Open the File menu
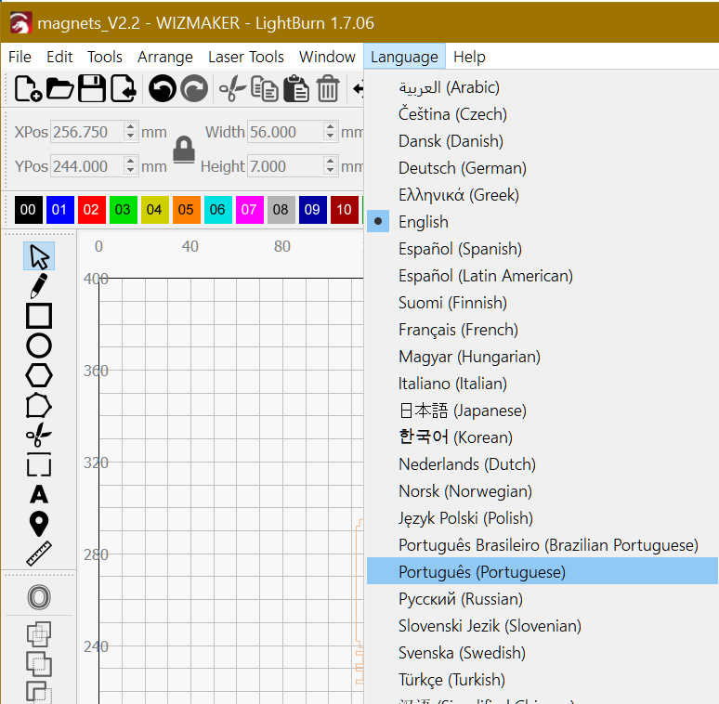This screenshot has height=704, width=719. 20,57
